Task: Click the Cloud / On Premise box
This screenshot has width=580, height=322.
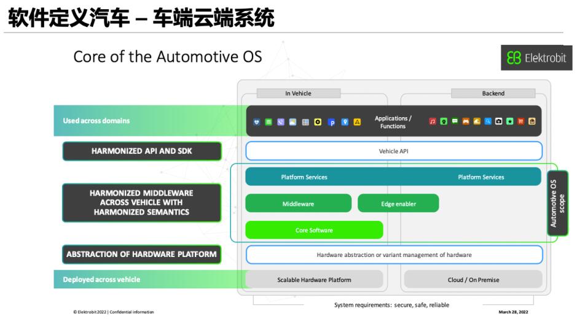Action: pos(473,280)
